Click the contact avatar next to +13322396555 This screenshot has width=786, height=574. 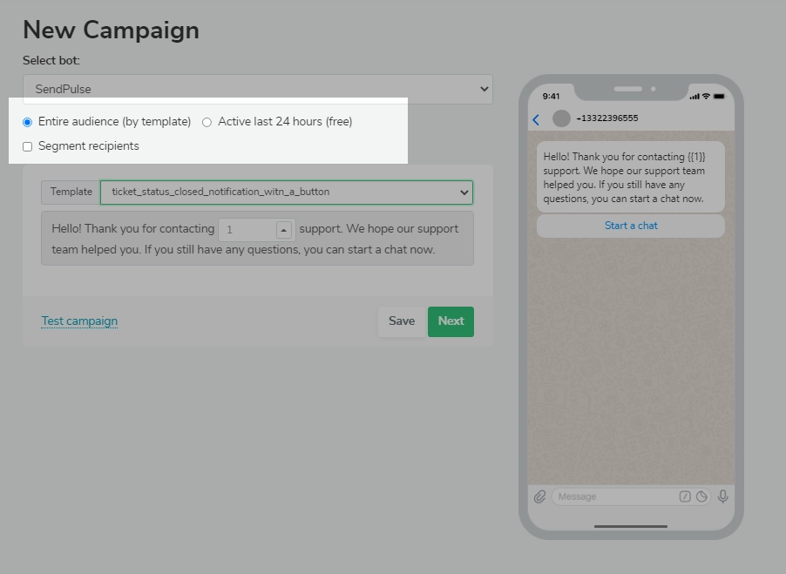coord(560,118)
